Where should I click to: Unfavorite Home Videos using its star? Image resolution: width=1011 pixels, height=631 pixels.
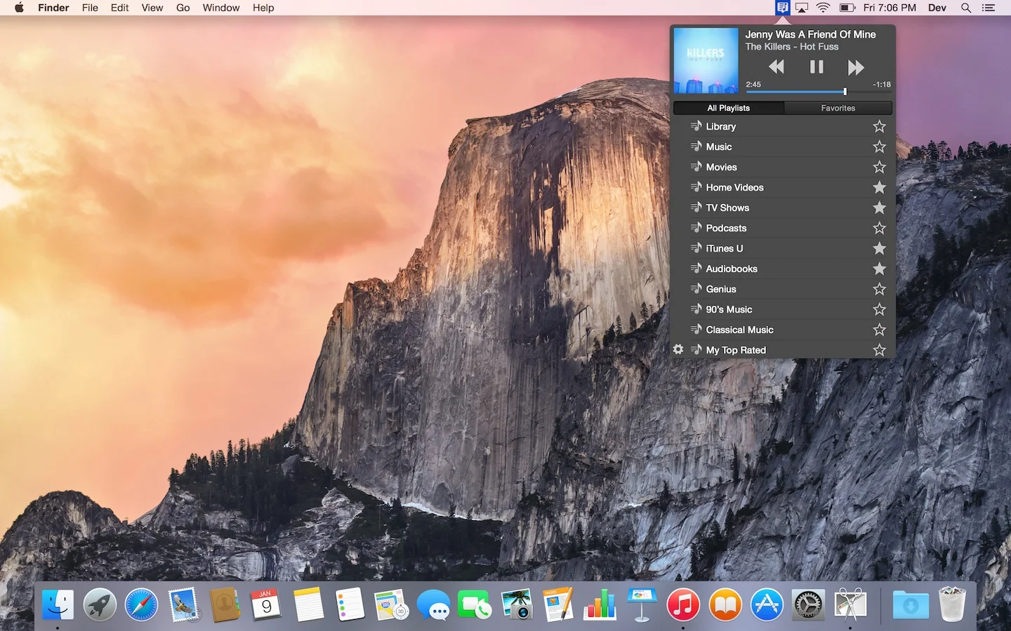(879, 187)
